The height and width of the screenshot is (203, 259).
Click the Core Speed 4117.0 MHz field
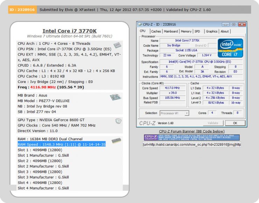tap(172, 88)
